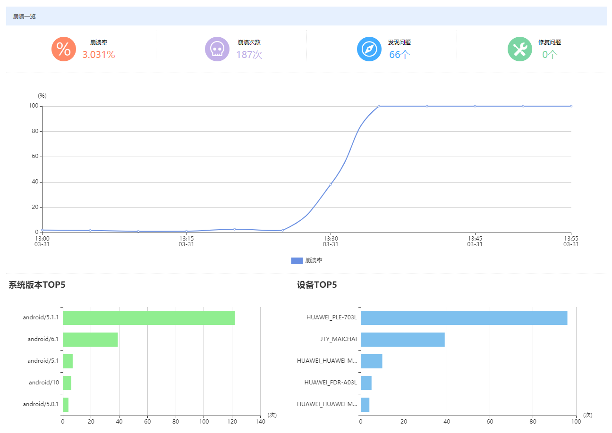This screenshot has height=433, width=612.
Task: Click the 13:55 final data point on chart
Action: (x=571, y=106)
